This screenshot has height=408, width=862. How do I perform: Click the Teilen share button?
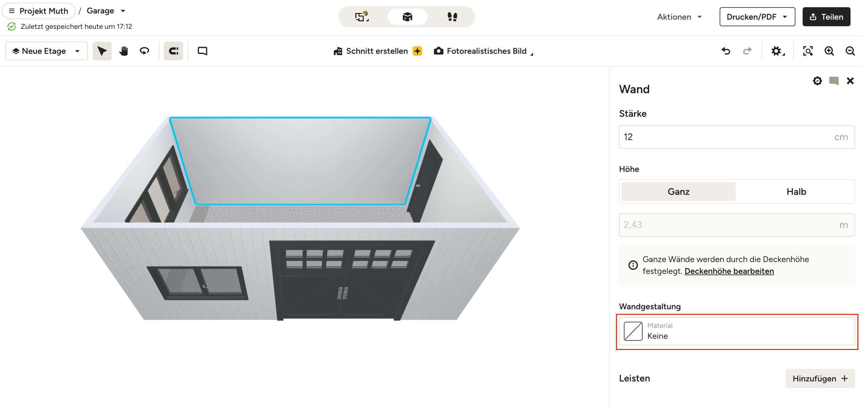(826, 17)
